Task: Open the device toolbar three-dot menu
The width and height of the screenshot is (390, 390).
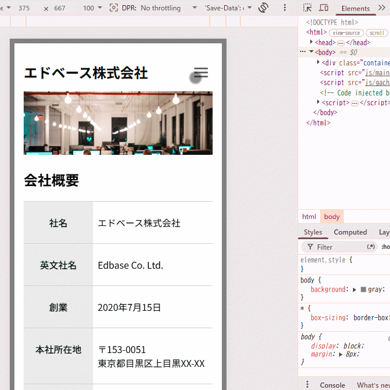Action: (285, 8)
